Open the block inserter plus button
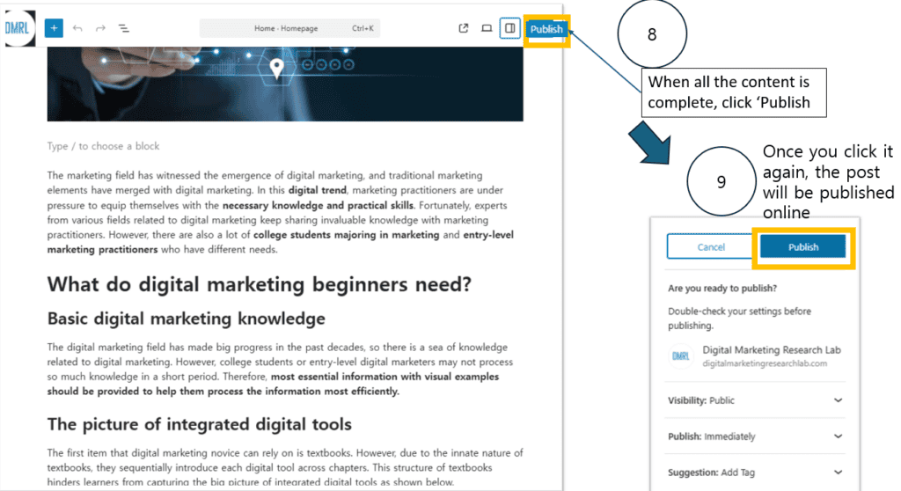 [x=54, y=28]
